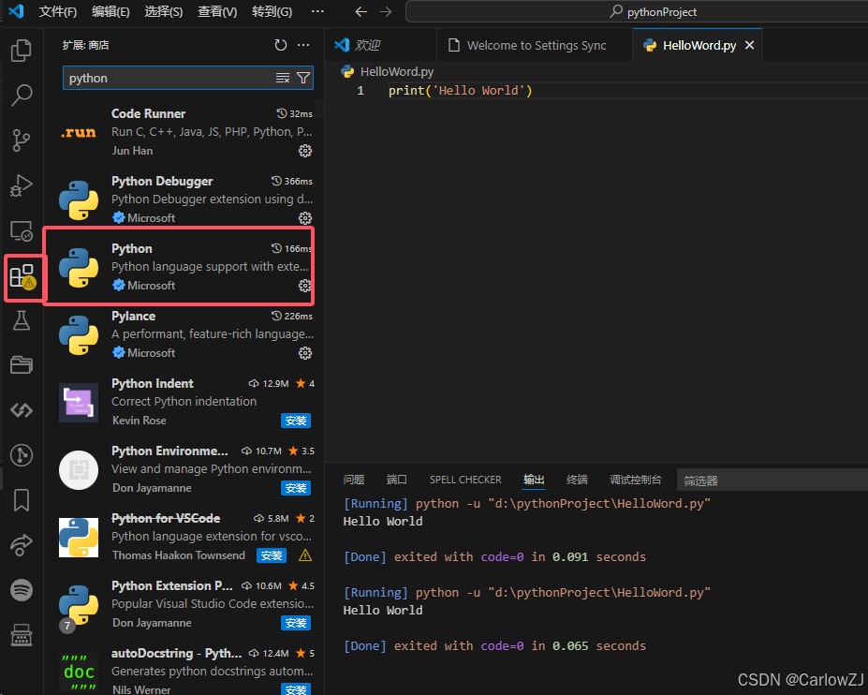868x695 pixels.
Task: Open the Python Debugger extension entry
Action: [x=184, y=200]
